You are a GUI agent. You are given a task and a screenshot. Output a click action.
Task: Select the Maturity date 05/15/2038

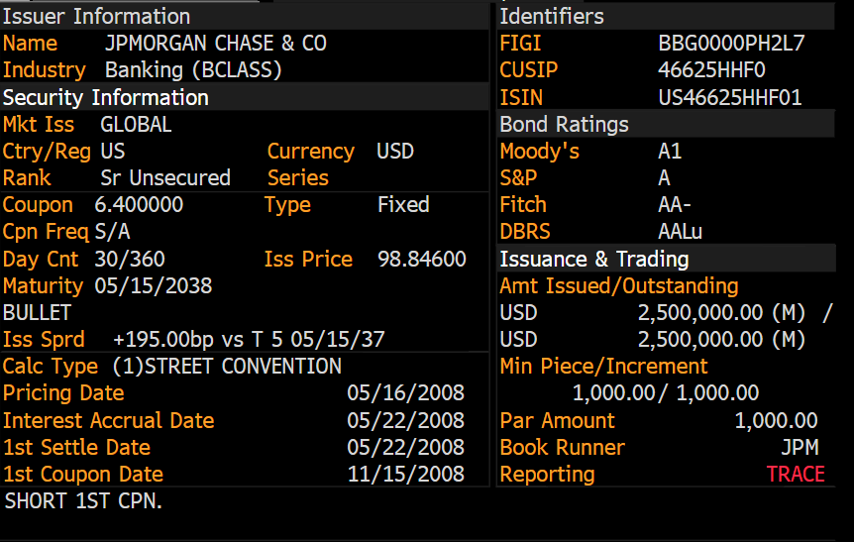[153, 286]
